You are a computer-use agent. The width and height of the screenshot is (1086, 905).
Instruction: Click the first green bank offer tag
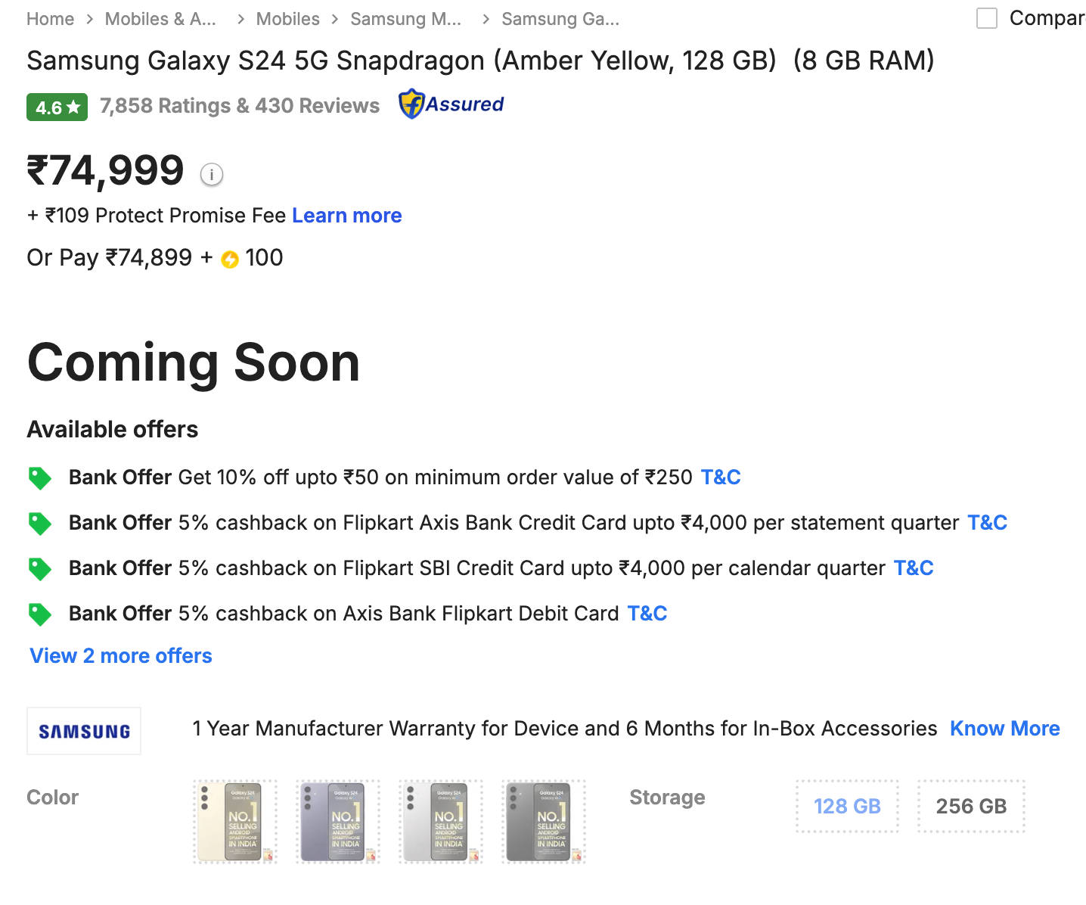[x=39, y=477]
